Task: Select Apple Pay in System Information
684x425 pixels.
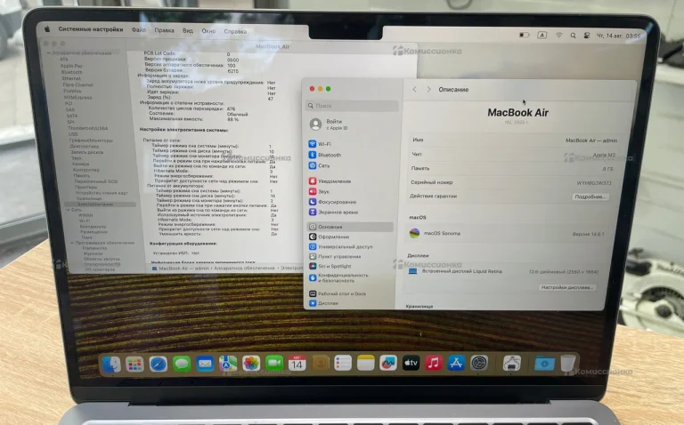Action: [71, 66]
